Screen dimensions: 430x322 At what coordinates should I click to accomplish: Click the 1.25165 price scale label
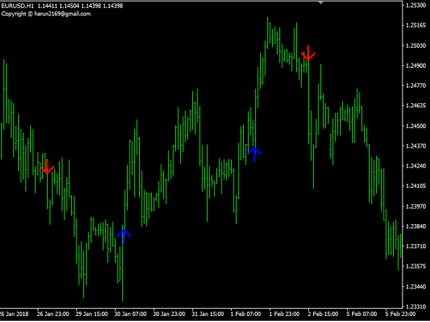pos(416,25)
